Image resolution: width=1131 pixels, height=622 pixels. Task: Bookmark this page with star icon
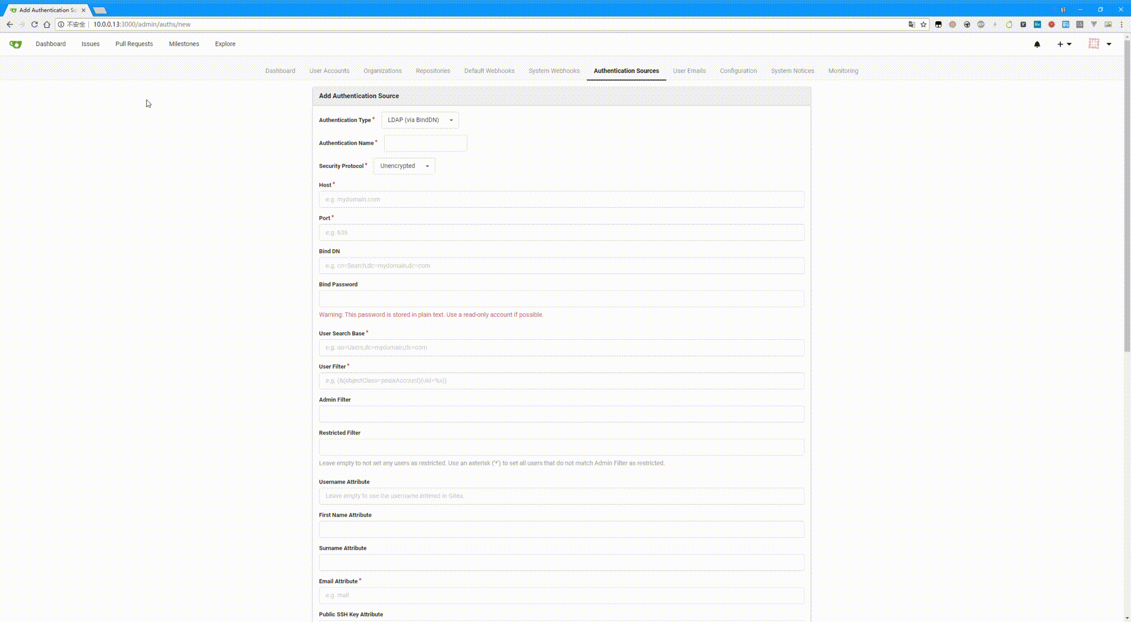tap(923, 24)
